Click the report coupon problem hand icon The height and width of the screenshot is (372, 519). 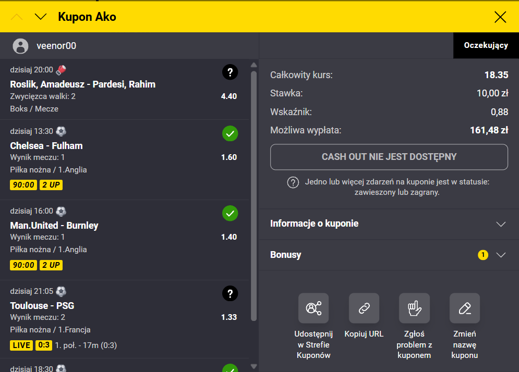pos(414,308)
